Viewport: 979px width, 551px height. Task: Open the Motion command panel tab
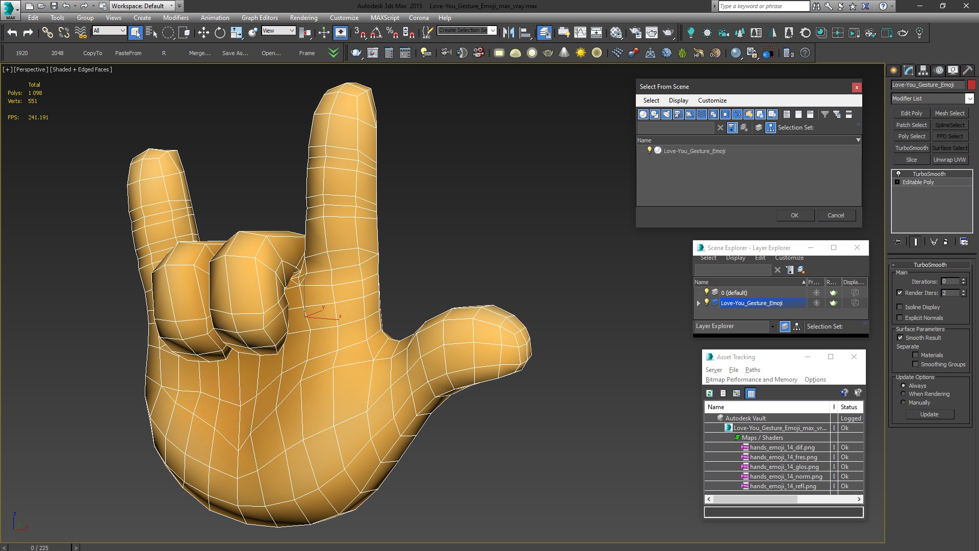click(x=938, y=70)
